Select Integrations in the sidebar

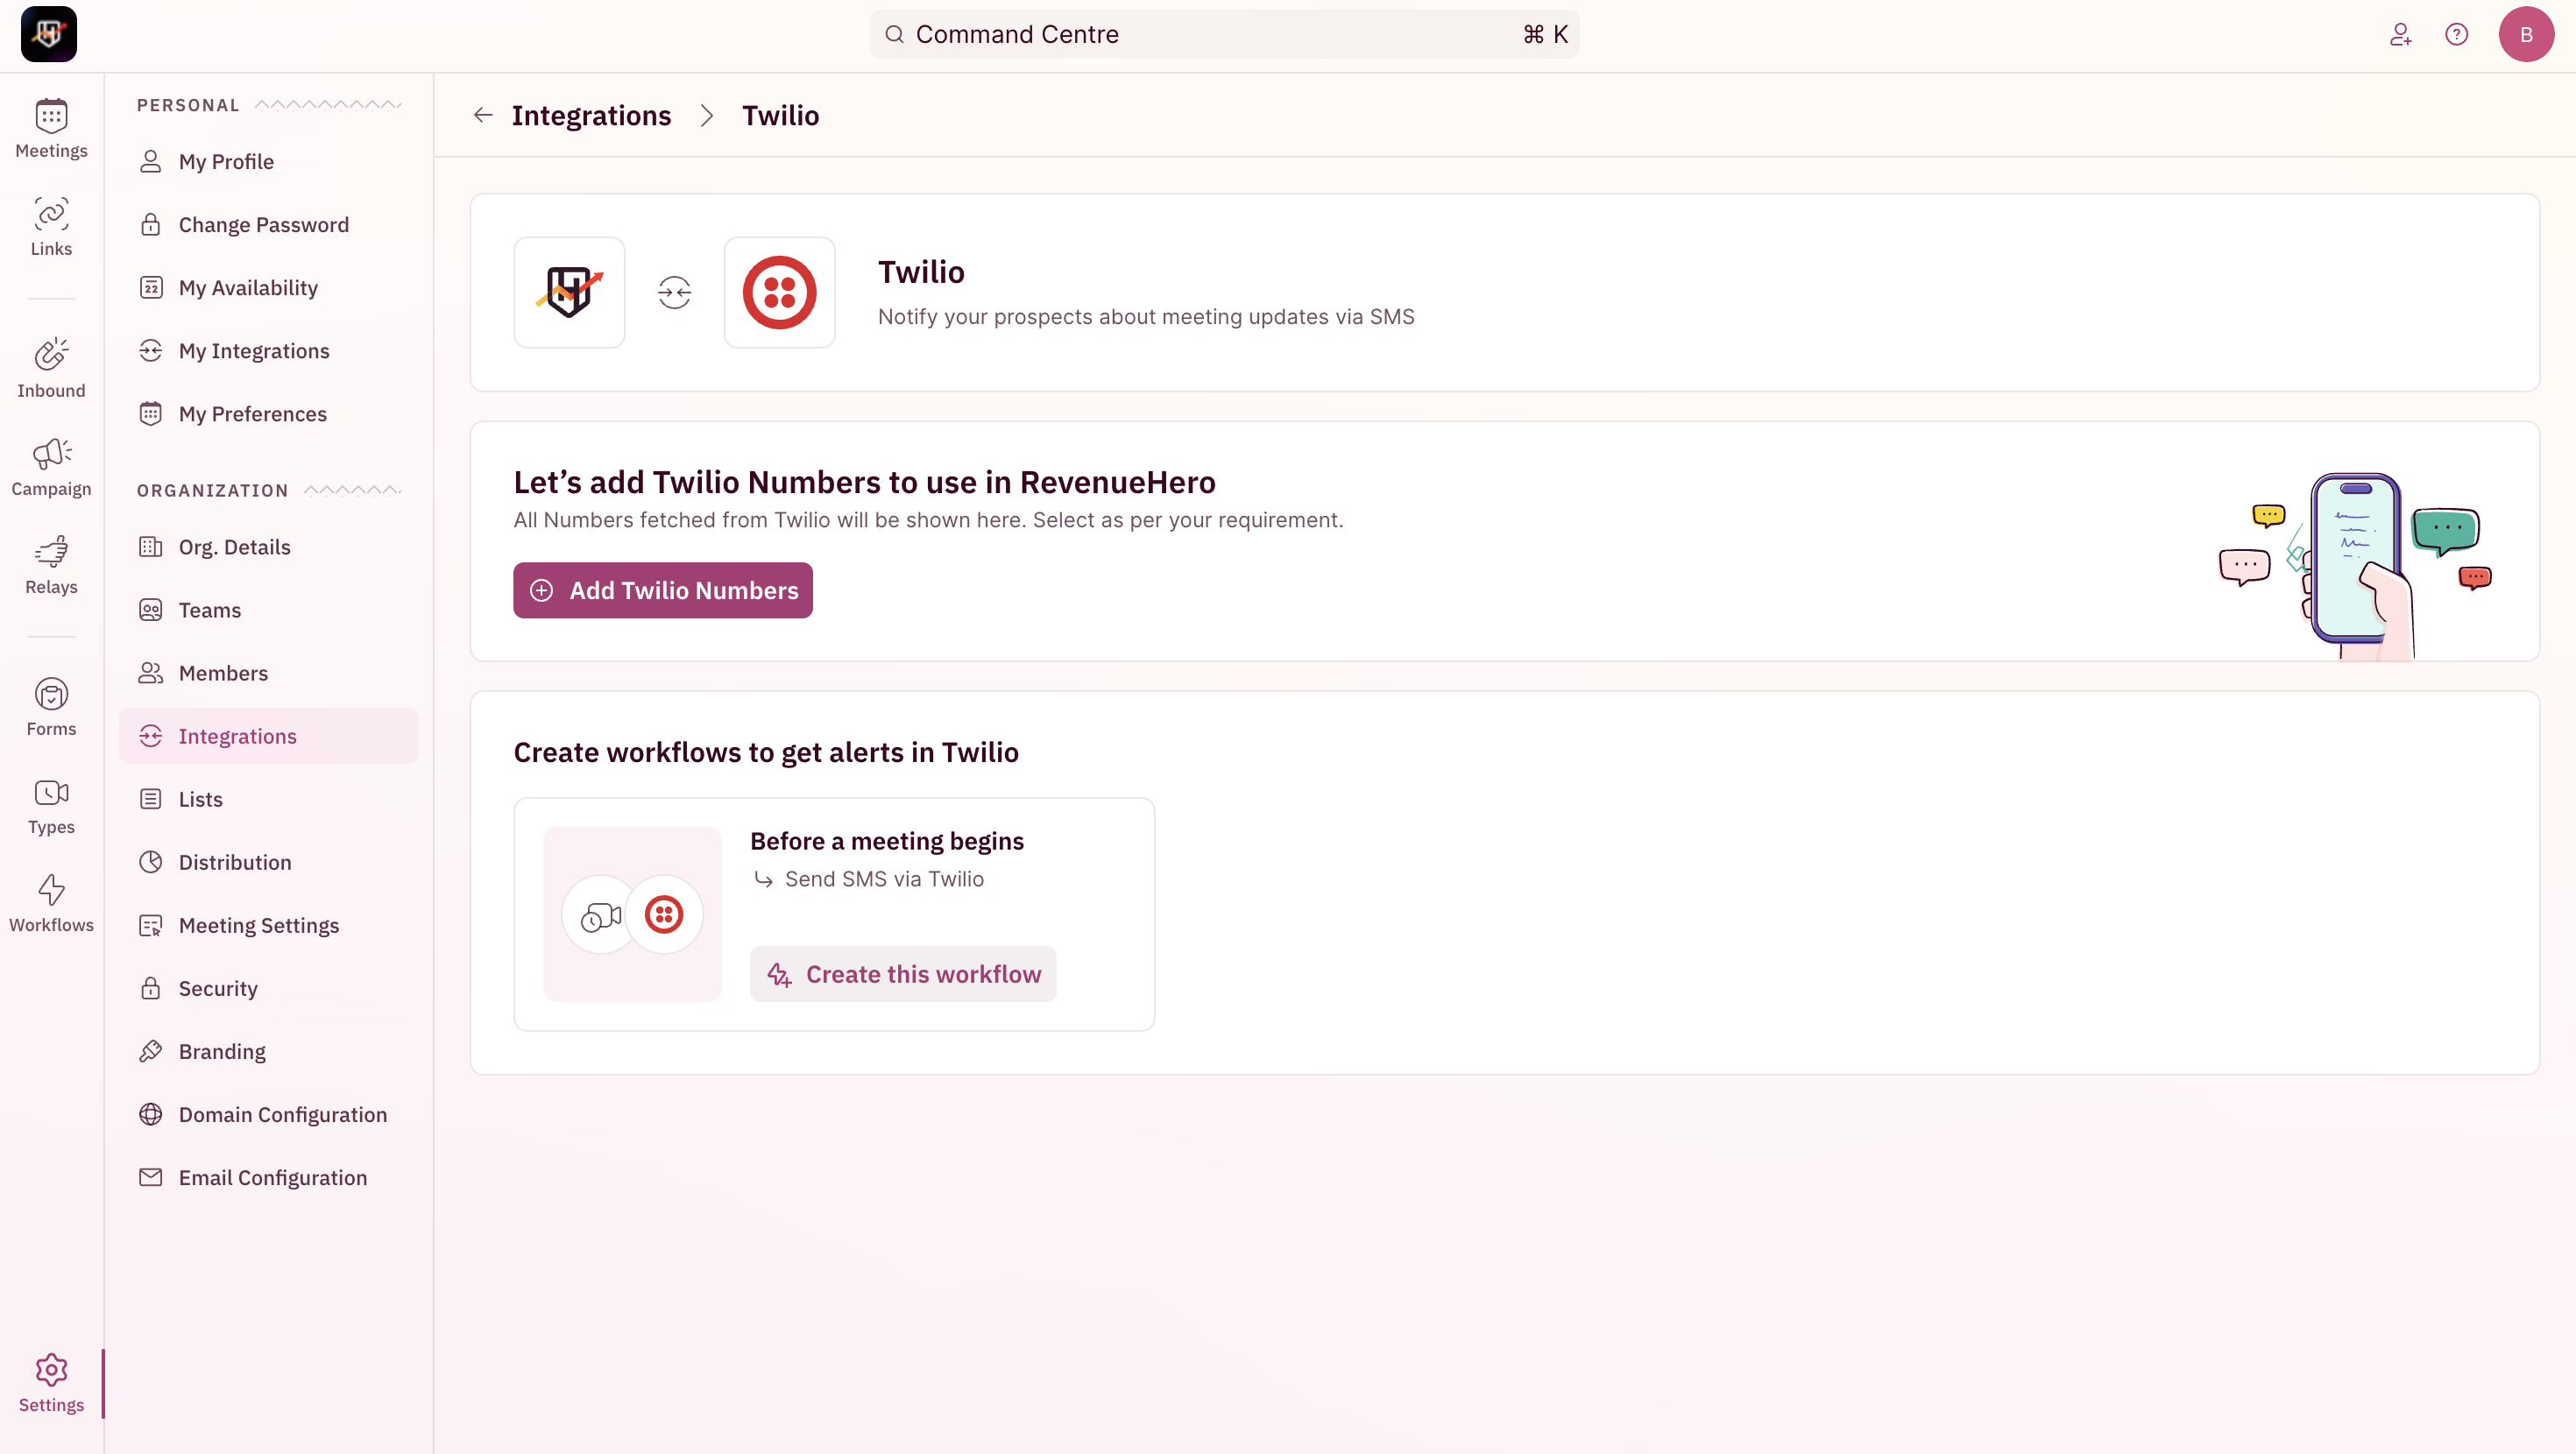pyautogui.click(x=269, y=735)
